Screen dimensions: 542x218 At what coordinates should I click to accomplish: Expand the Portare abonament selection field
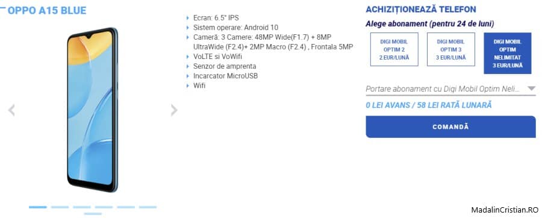450,89
